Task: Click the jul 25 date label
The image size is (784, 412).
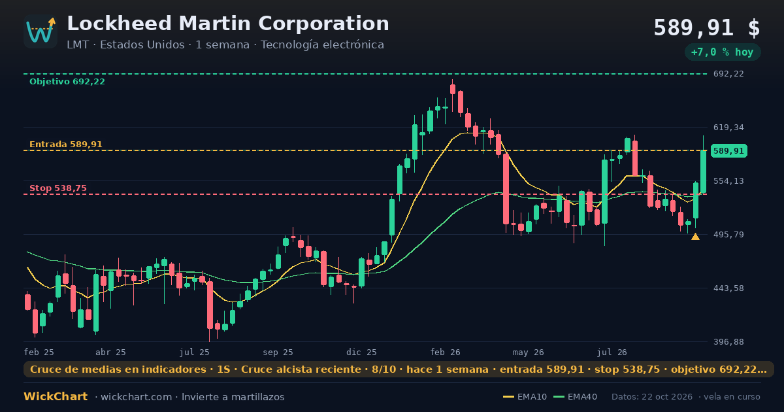Action: pyautogui.click(x=195, y=352)
